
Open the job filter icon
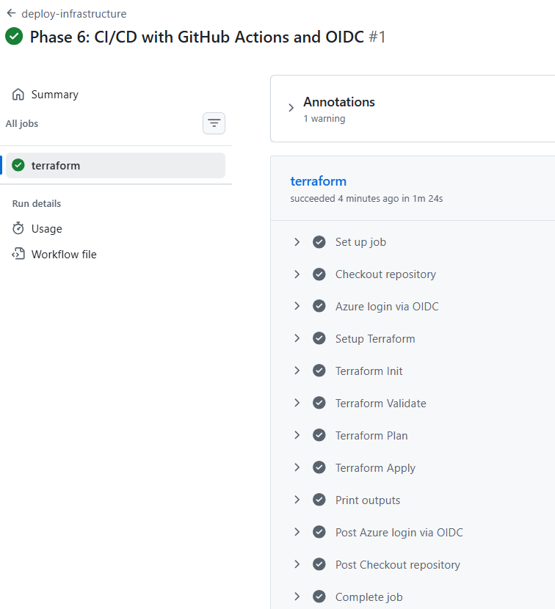pos(214,123)
